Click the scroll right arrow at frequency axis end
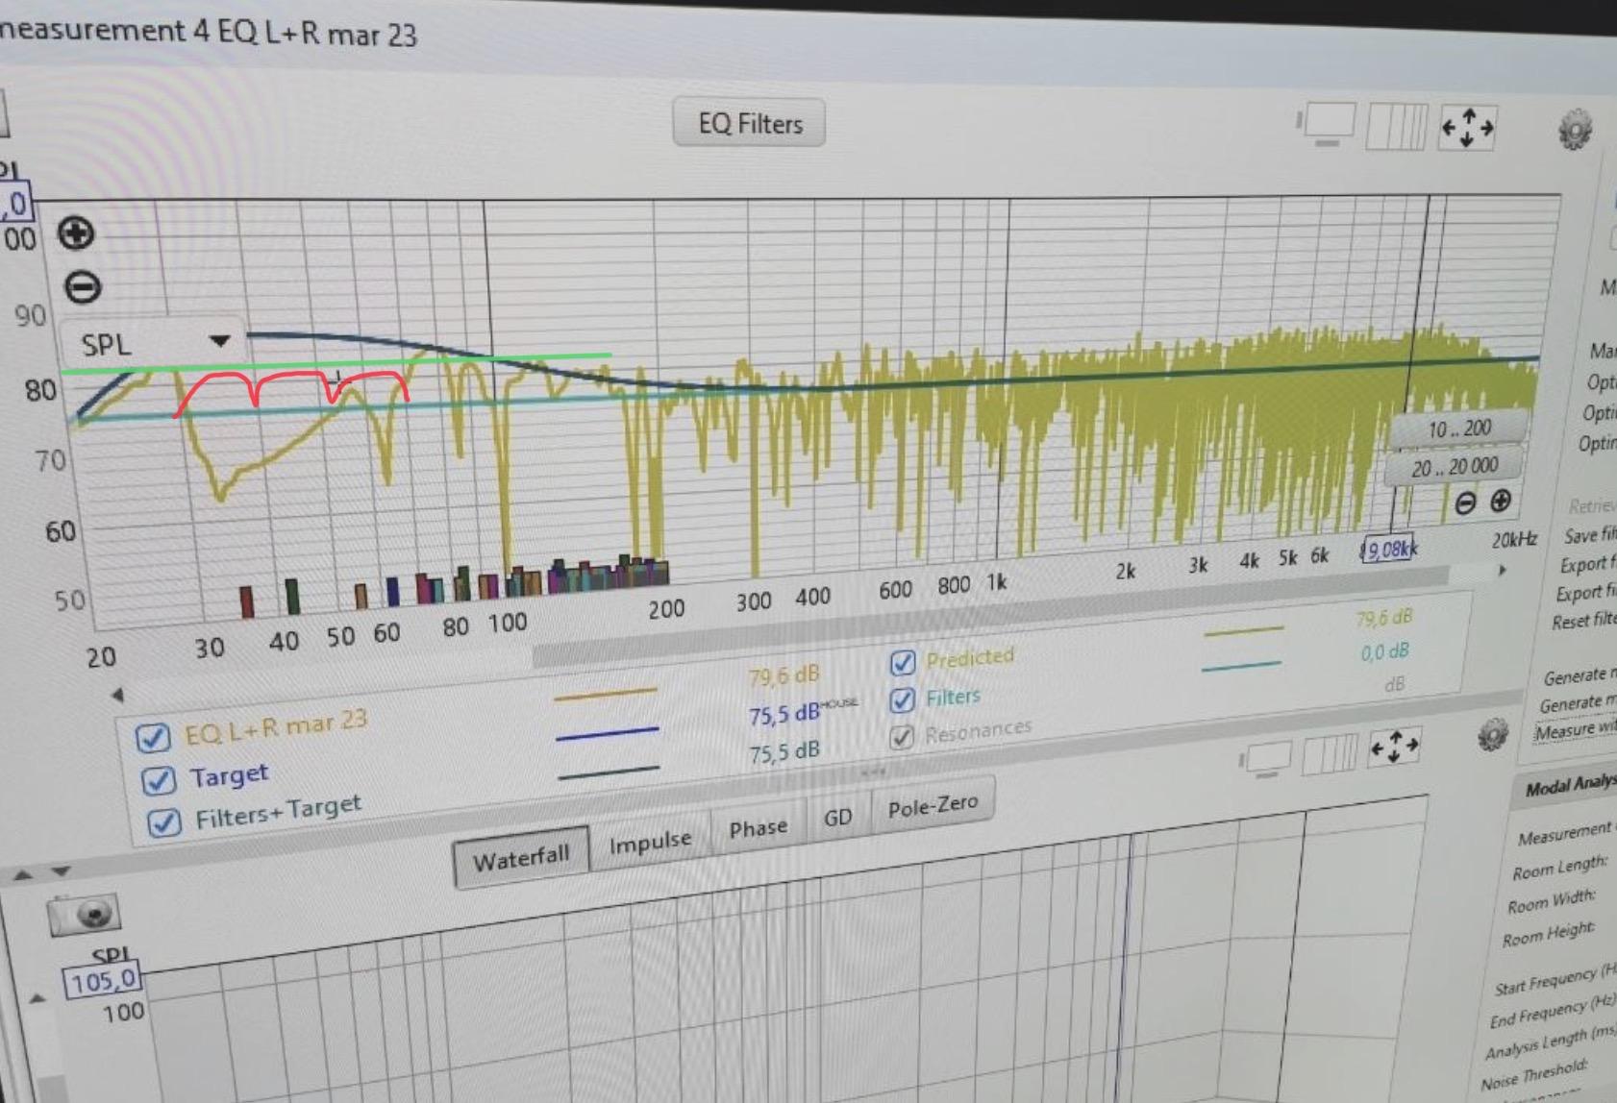Screen dimensions: 1617x1103 coord(1502,571)
